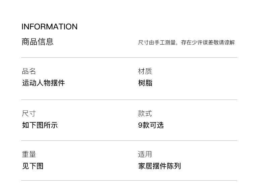Click the 尺寸由手工测量 disclaimer note
The image size is (265, 195).
[187, 42]
